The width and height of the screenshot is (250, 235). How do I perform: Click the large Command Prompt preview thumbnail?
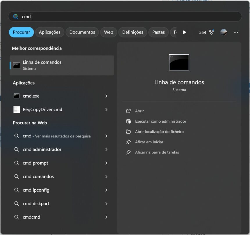click(179, 62)
